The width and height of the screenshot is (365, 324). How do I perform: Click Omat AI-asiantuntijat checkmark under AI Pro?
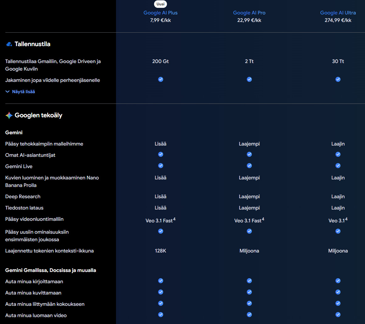pos(249,154)
